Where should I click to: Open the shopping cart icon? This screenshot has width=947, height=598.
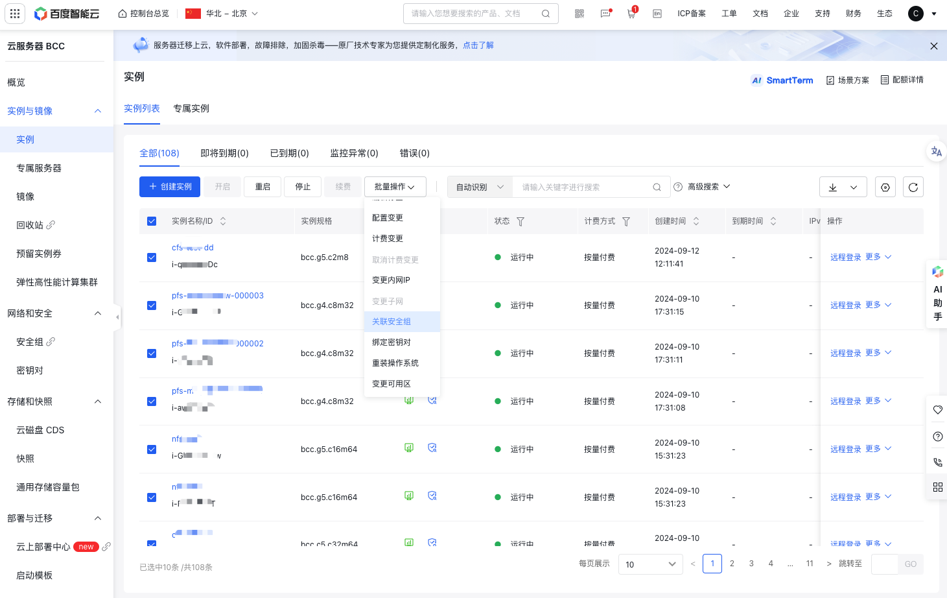(631, 14)
